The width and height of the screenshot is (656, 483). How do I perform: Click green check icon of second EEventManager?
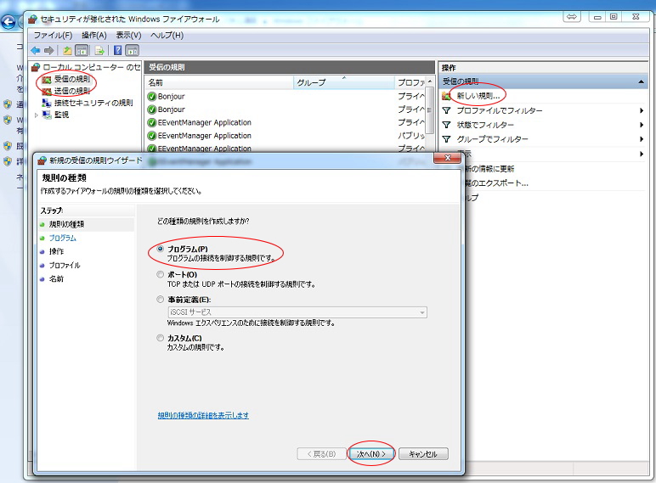pos(152,136)
